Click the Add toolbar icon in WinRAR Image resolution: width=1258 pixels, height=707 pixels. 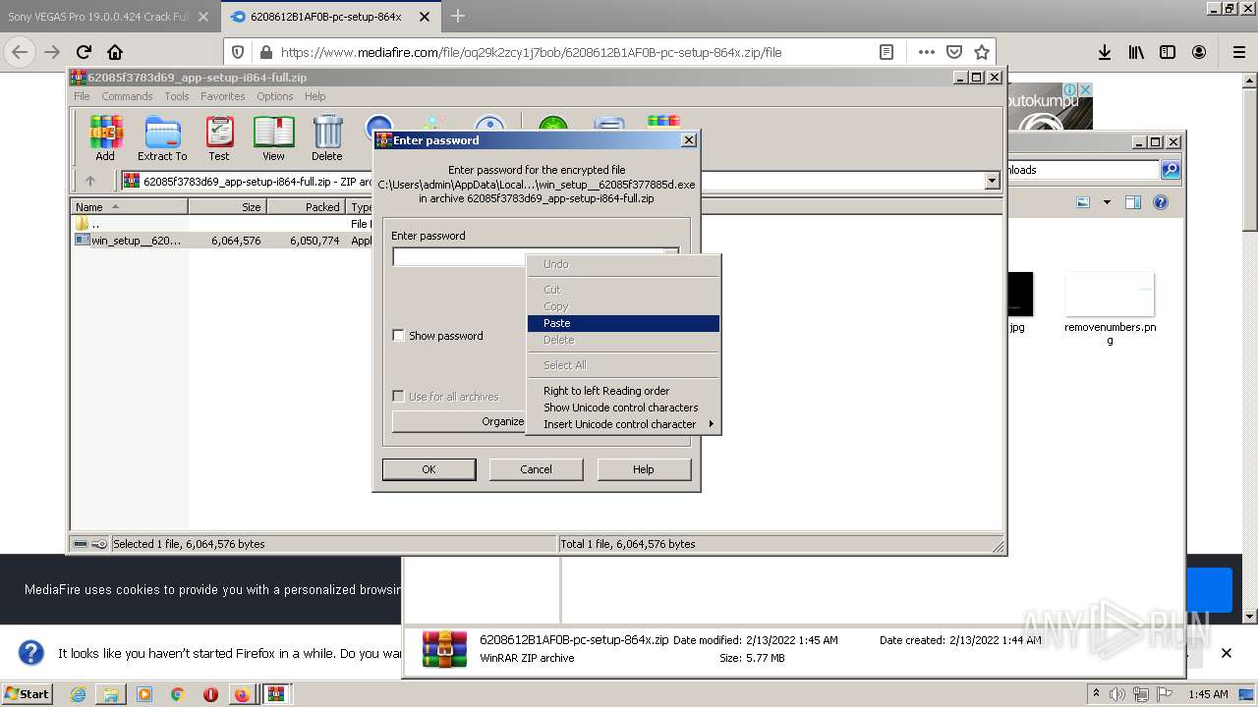[x=105, y=138]
